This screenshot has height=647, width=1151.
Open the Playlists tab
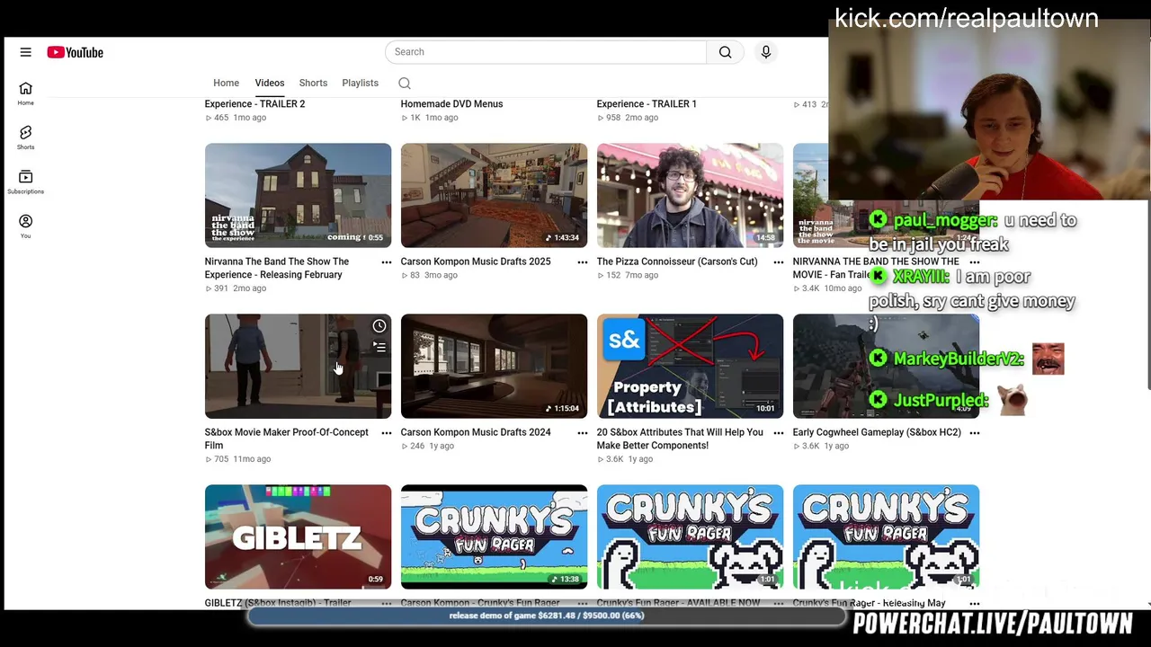pyautogui.click(x=360, y=83)
